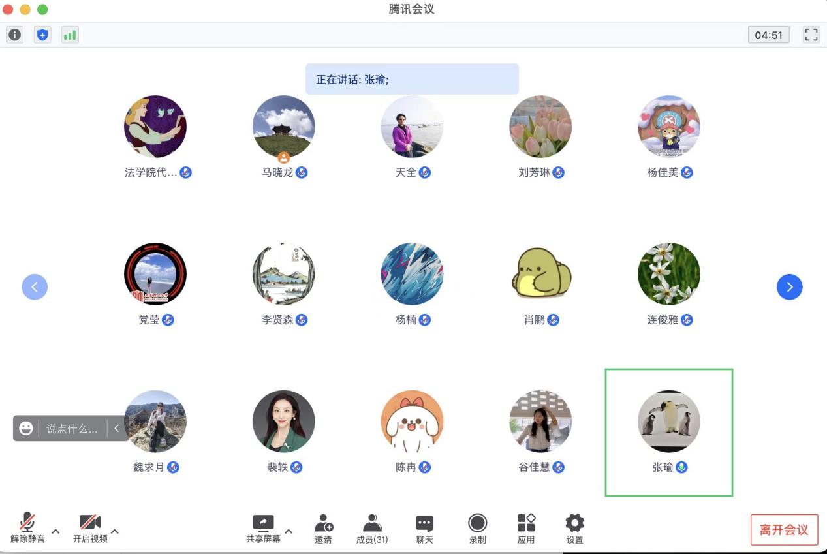The width and height of the screenshot is (827, 554).
Task: Click the blue security shield icon
Action: (x=42, y=35)
